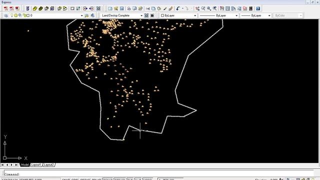Toggle layer 0 freeze sun icon
The height and width of the screenshot is (180, 320).
15,15
